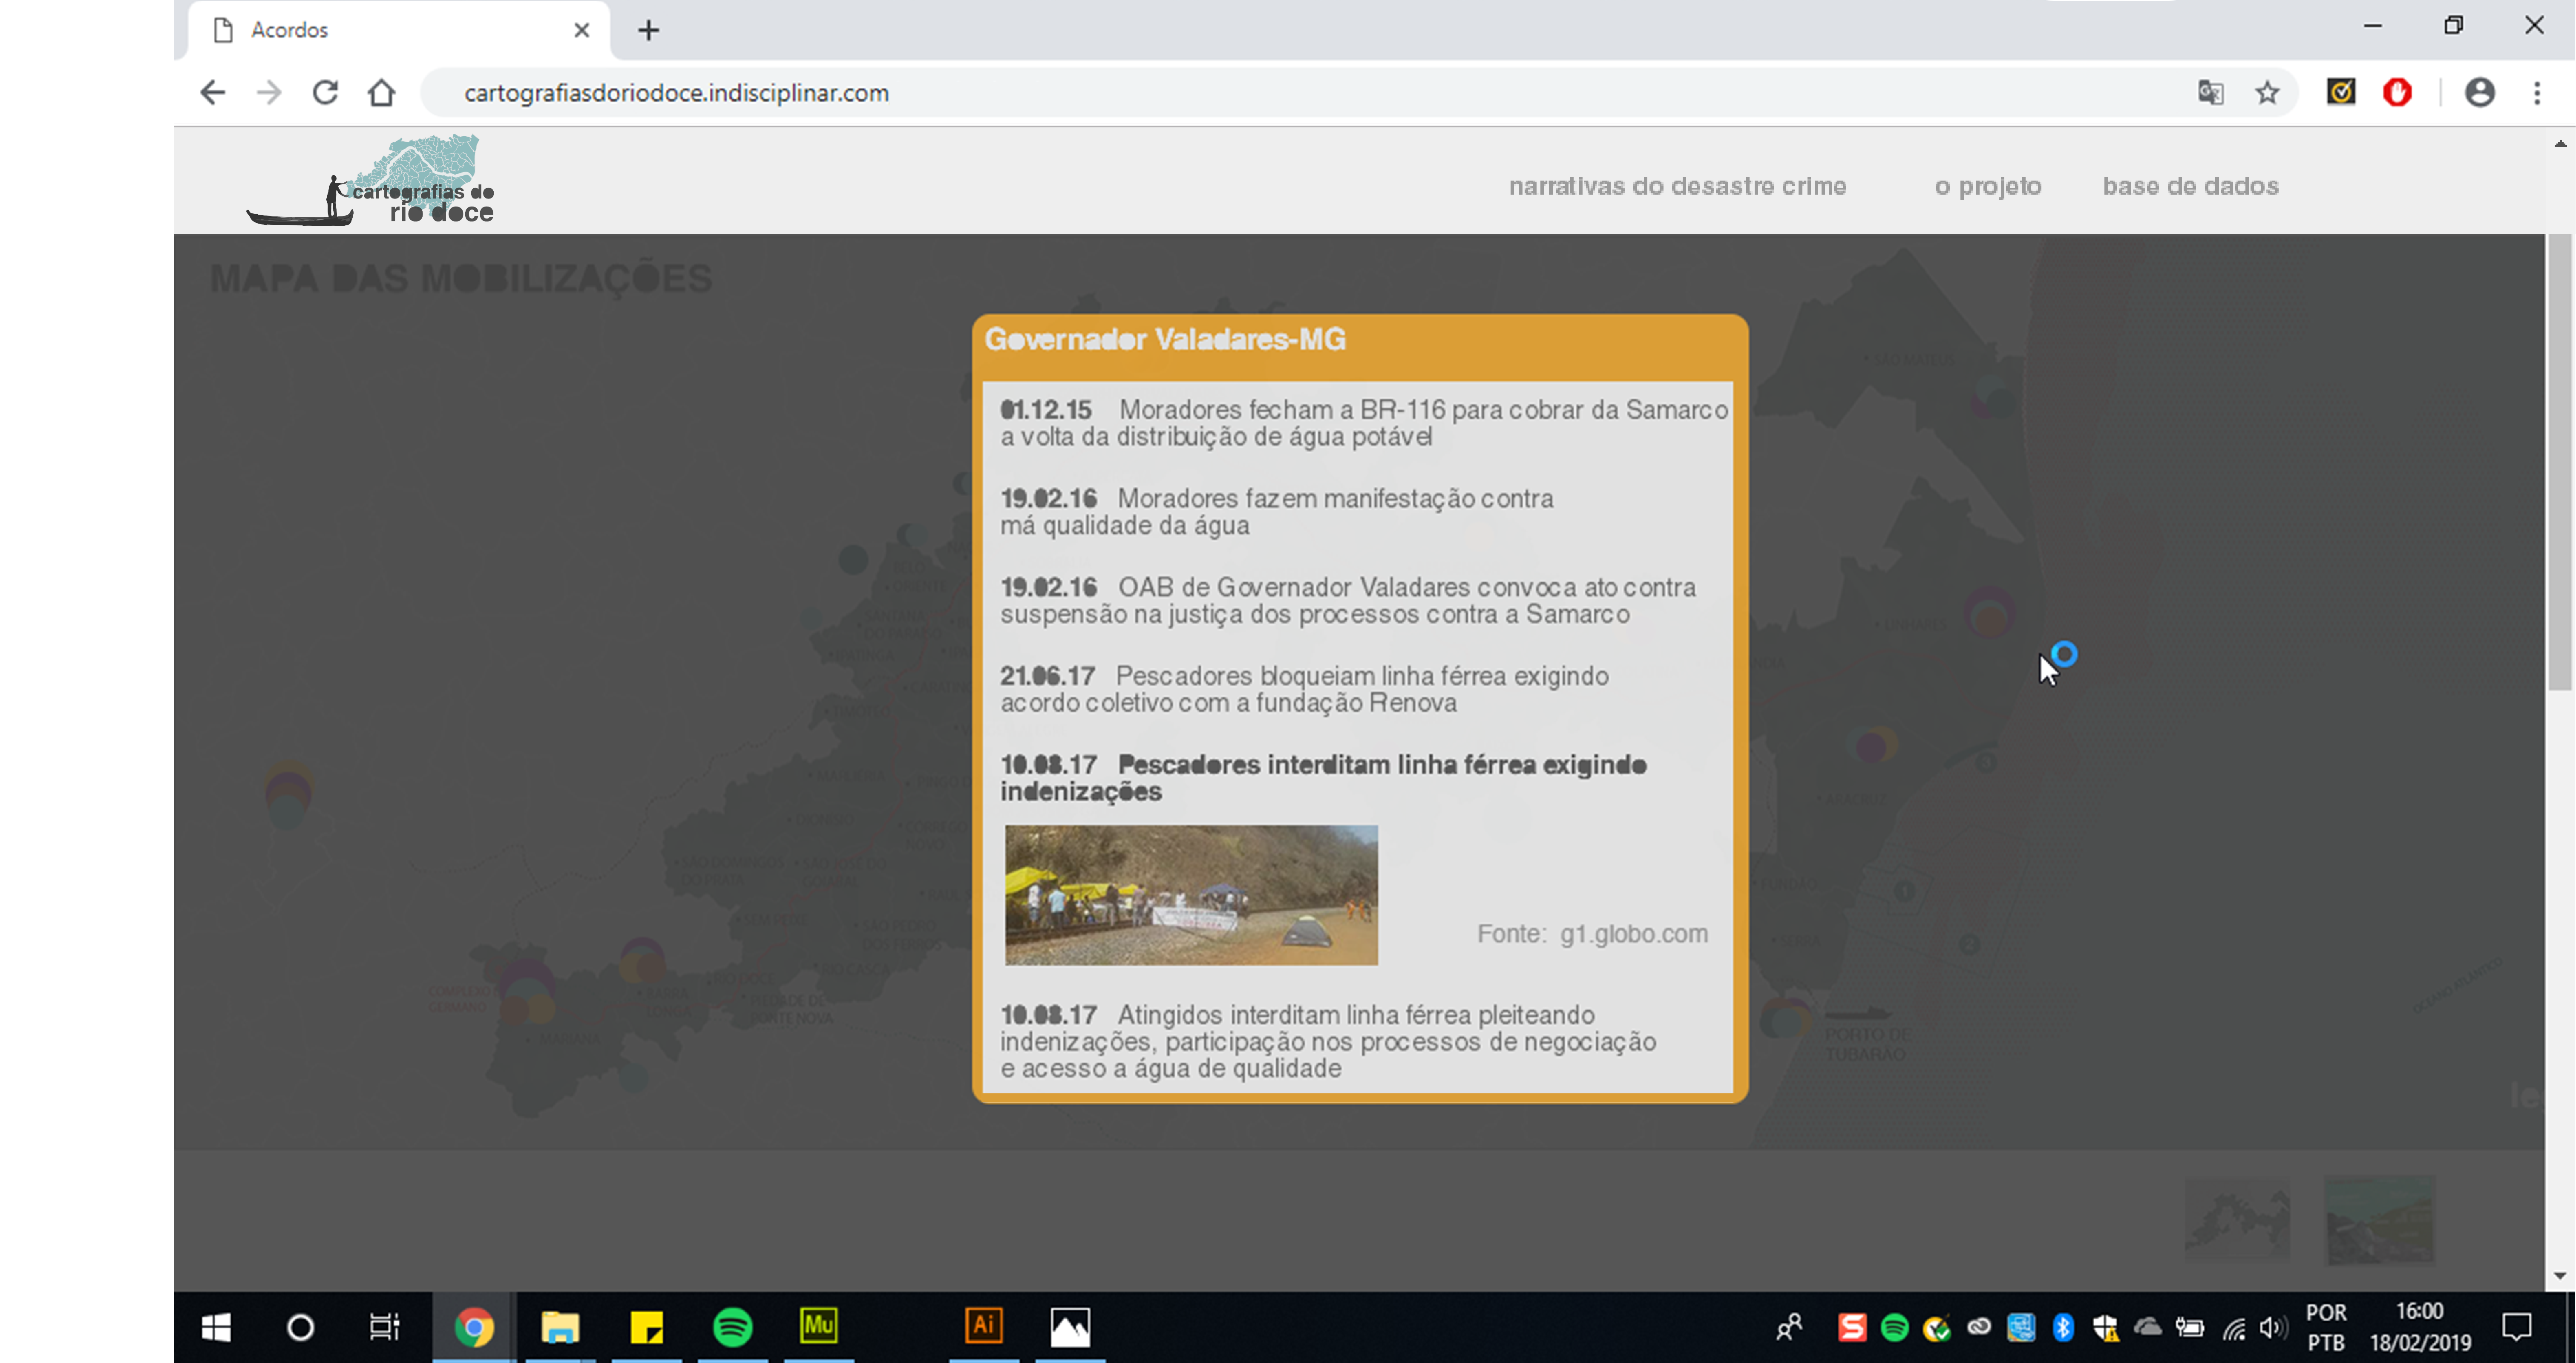Open the translate page icon
2576x1363 pixels.
coord(2210,93)
